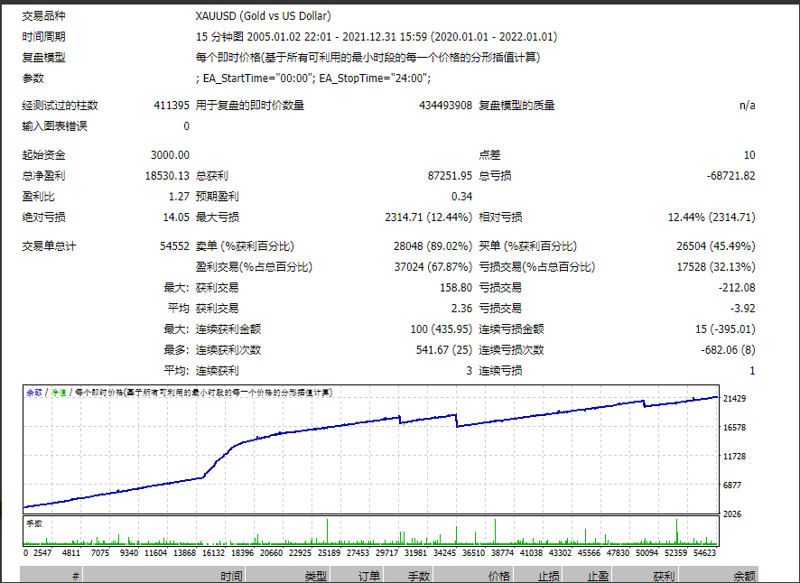The image size is (800, 583).
Task: Click absolute drawdown value 14.05
Action: [x=176, y=217]
